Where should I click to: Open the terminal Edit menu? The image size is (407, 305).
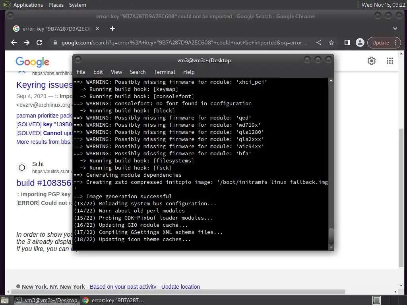pyautogui.click(x=98, y=72)
